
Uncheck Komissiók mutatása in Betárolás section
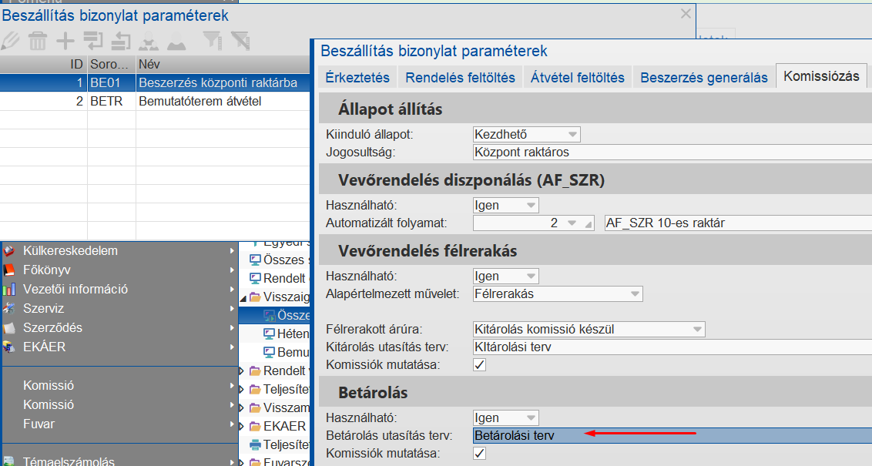[479, 453]
